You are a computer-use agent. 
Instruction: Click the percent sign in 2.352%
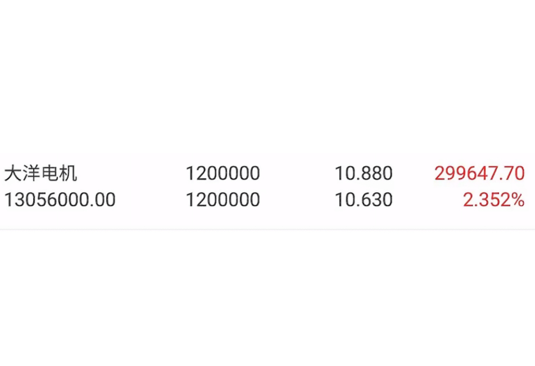[517, 200]
